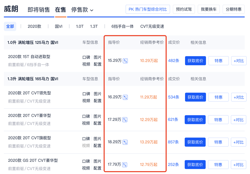Image resolution: width=250 pixels, height=174 pixels.
Task: Open price calculator icon beside 18.29万
Action: 125,142
